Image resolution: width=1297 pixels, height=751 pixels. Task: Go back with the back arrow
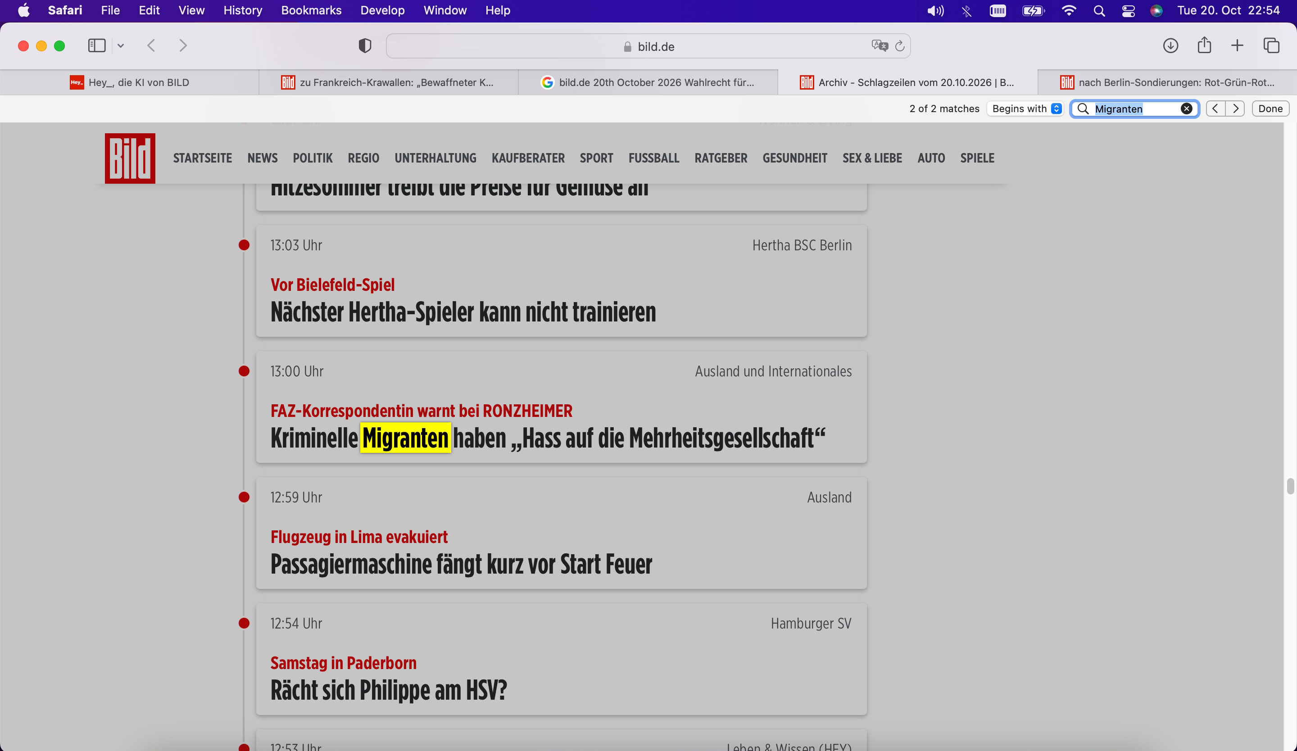point(151,46)
